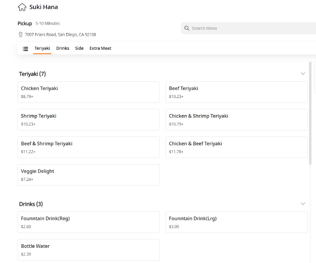The height and width of the screenshot is (263, 316).
Task: Open the Extra Meat tab
Action: click(100, 48)
